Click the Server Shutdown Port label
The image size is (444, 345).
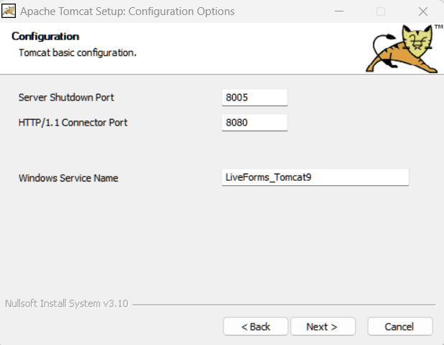point(66,98)
